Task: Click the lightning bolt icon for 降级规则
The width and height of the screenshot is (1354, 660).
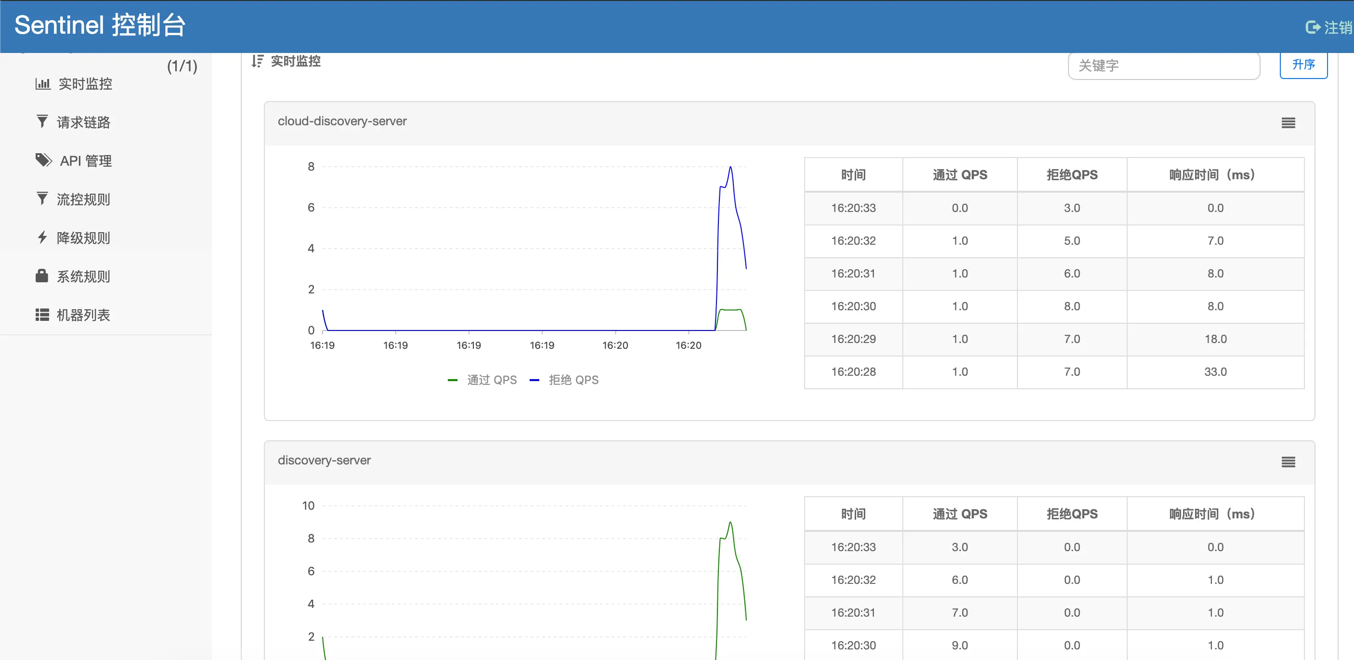Action: click(42, 237)
